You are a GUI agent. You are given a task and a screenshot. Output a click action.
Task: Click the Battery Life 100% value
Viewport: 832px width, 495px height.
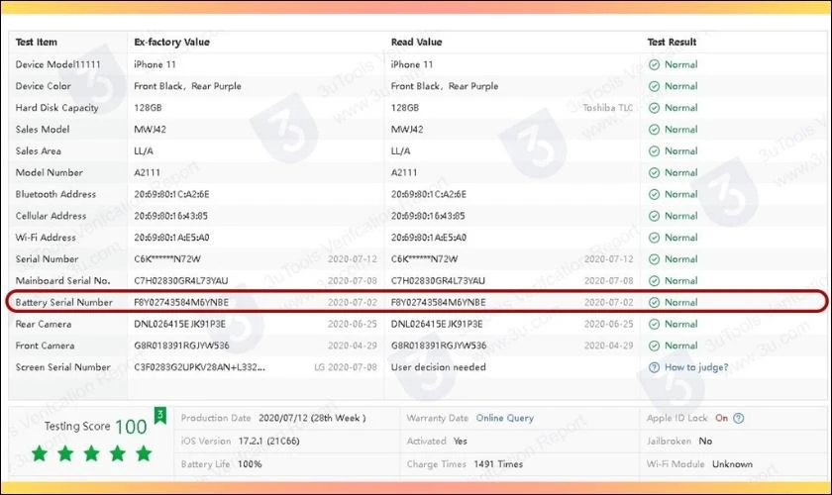pos(250,463)
